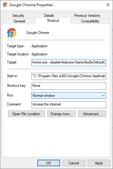Open the Details tab
Screen dimensions: 113x169
coord(49,16)
